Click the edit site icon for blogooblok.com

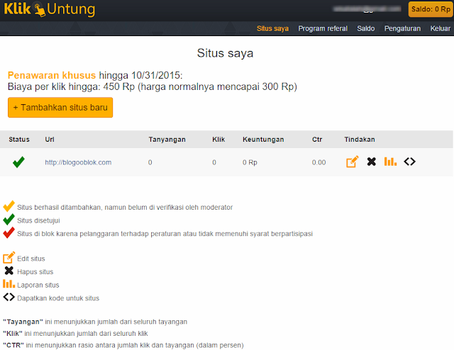coord(353,162)
